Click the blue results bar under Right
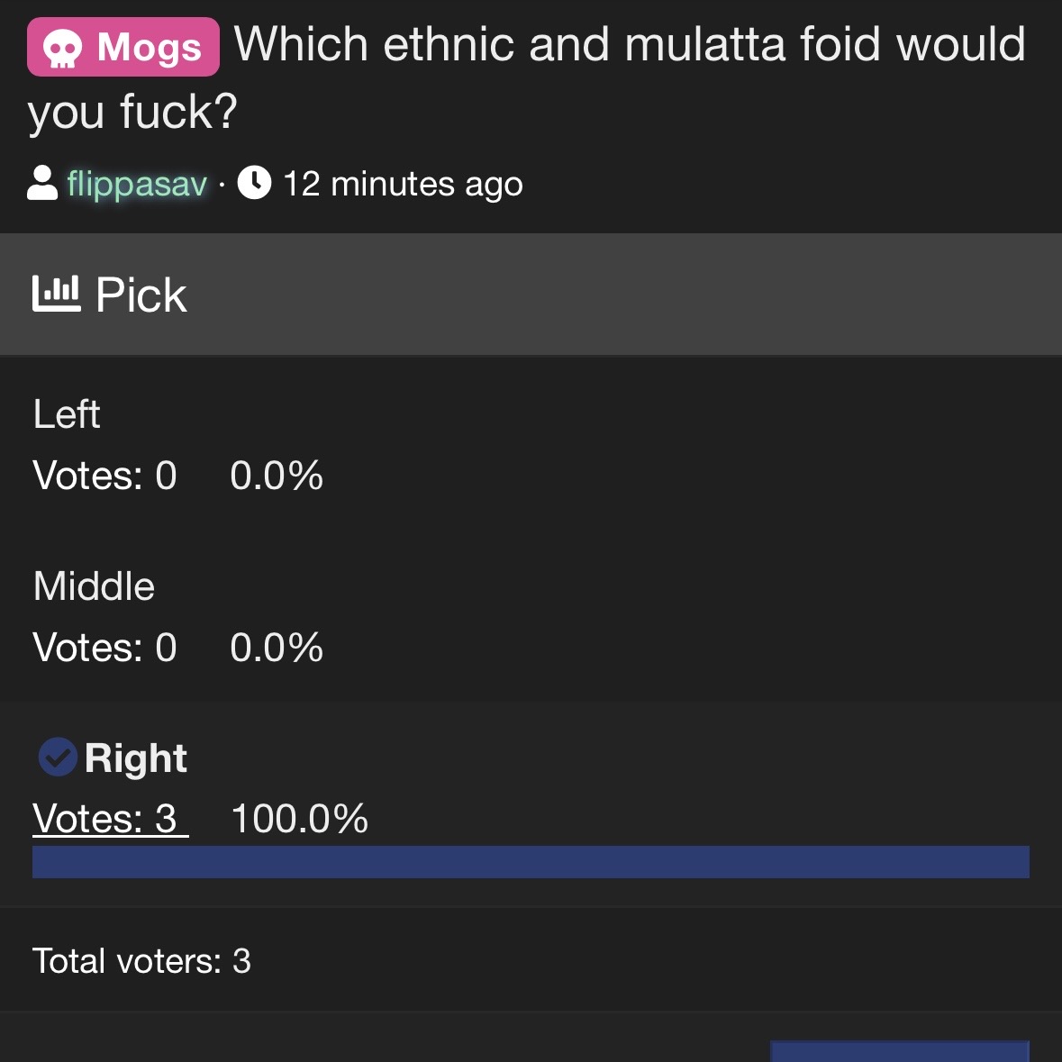1062x1062 pixels. pyautogui.click(x=531, y=862)
